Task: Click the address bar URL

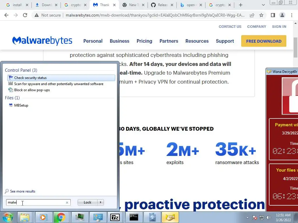Action: [155, 15]
